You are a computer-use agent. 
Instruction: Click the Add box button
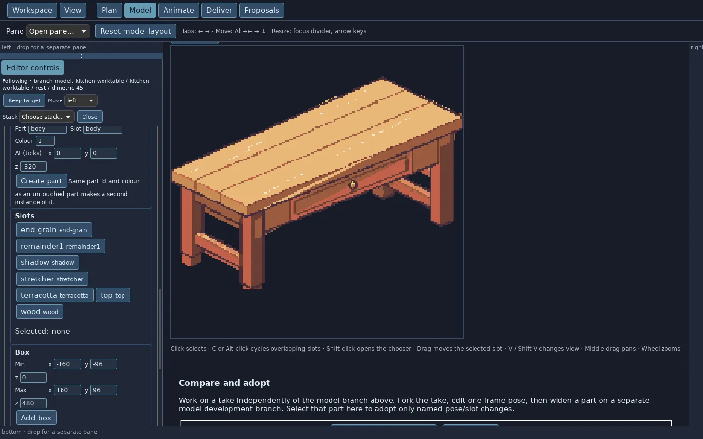[x=36, y=418]
